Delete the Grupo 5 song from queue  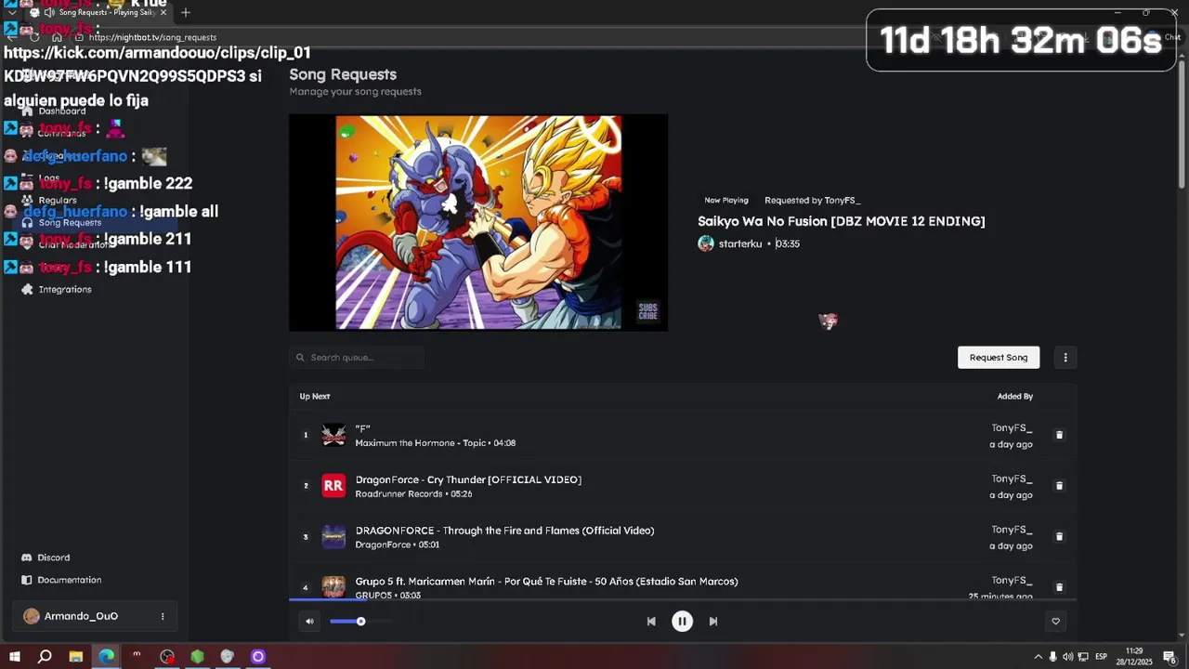[x=1059, y=587]
